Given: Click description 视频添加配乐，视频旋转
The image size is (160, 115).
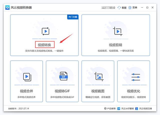Looking at the screenshot, I should [133, 97].
